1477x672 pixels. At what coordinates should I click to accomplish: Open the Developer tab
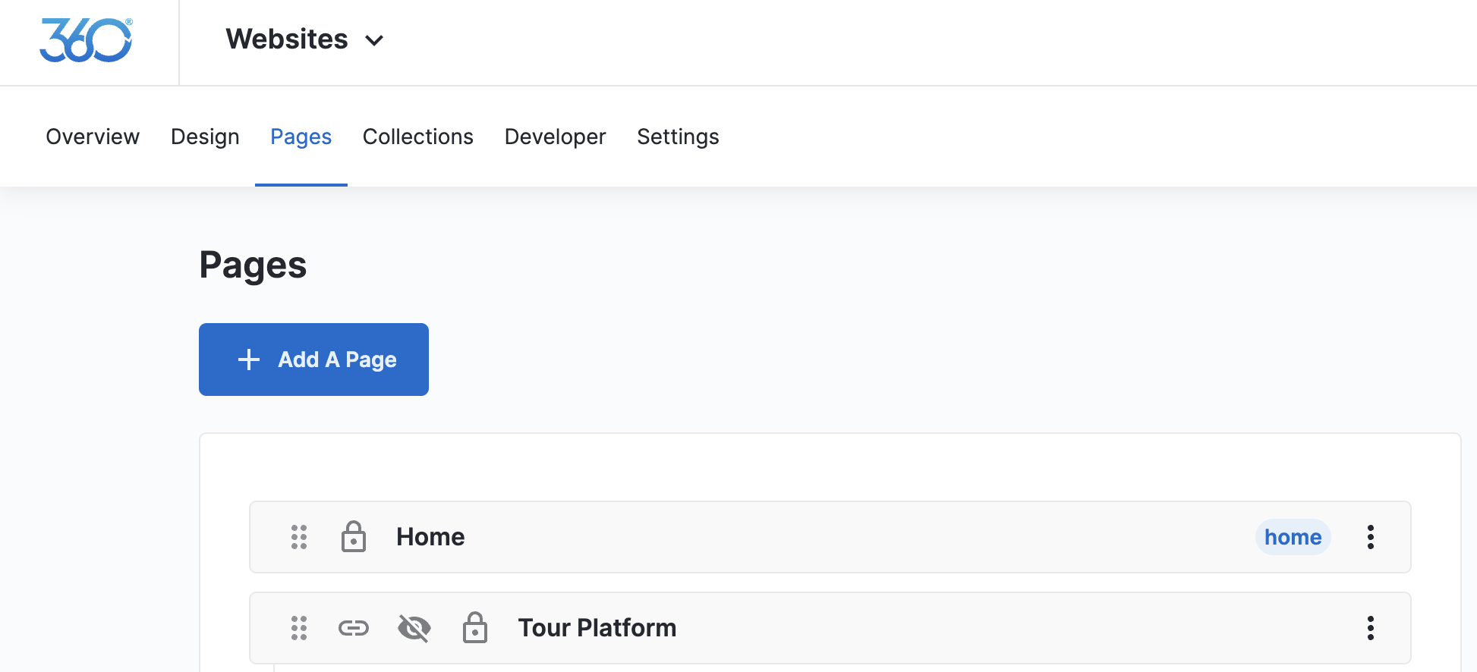[x=555, y=137]
